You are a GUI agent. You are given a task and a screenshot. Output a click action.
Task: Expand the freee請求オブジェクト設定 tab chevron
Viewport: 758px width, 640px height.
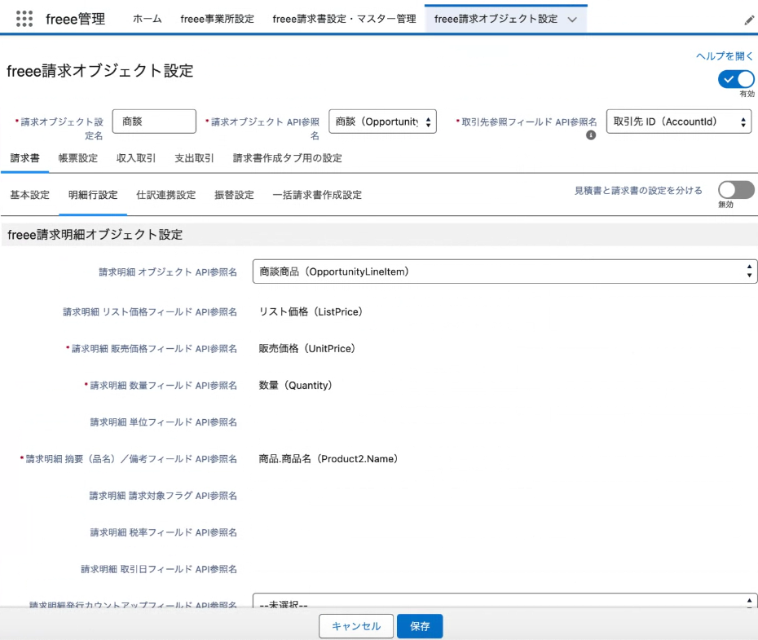572,20
